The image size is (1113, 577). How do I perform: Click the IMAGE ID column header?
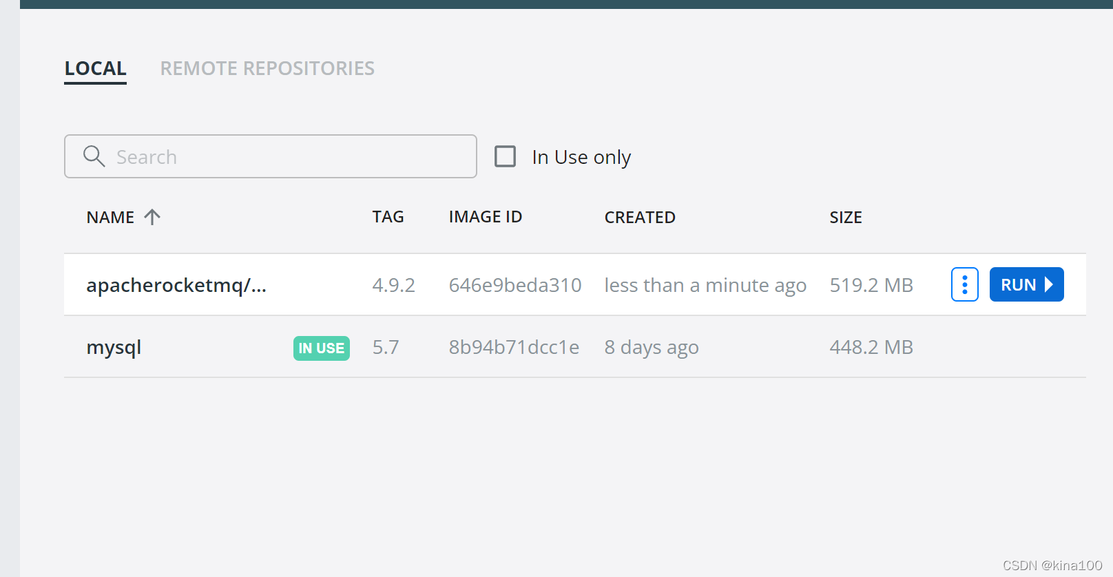click(486, 217)
